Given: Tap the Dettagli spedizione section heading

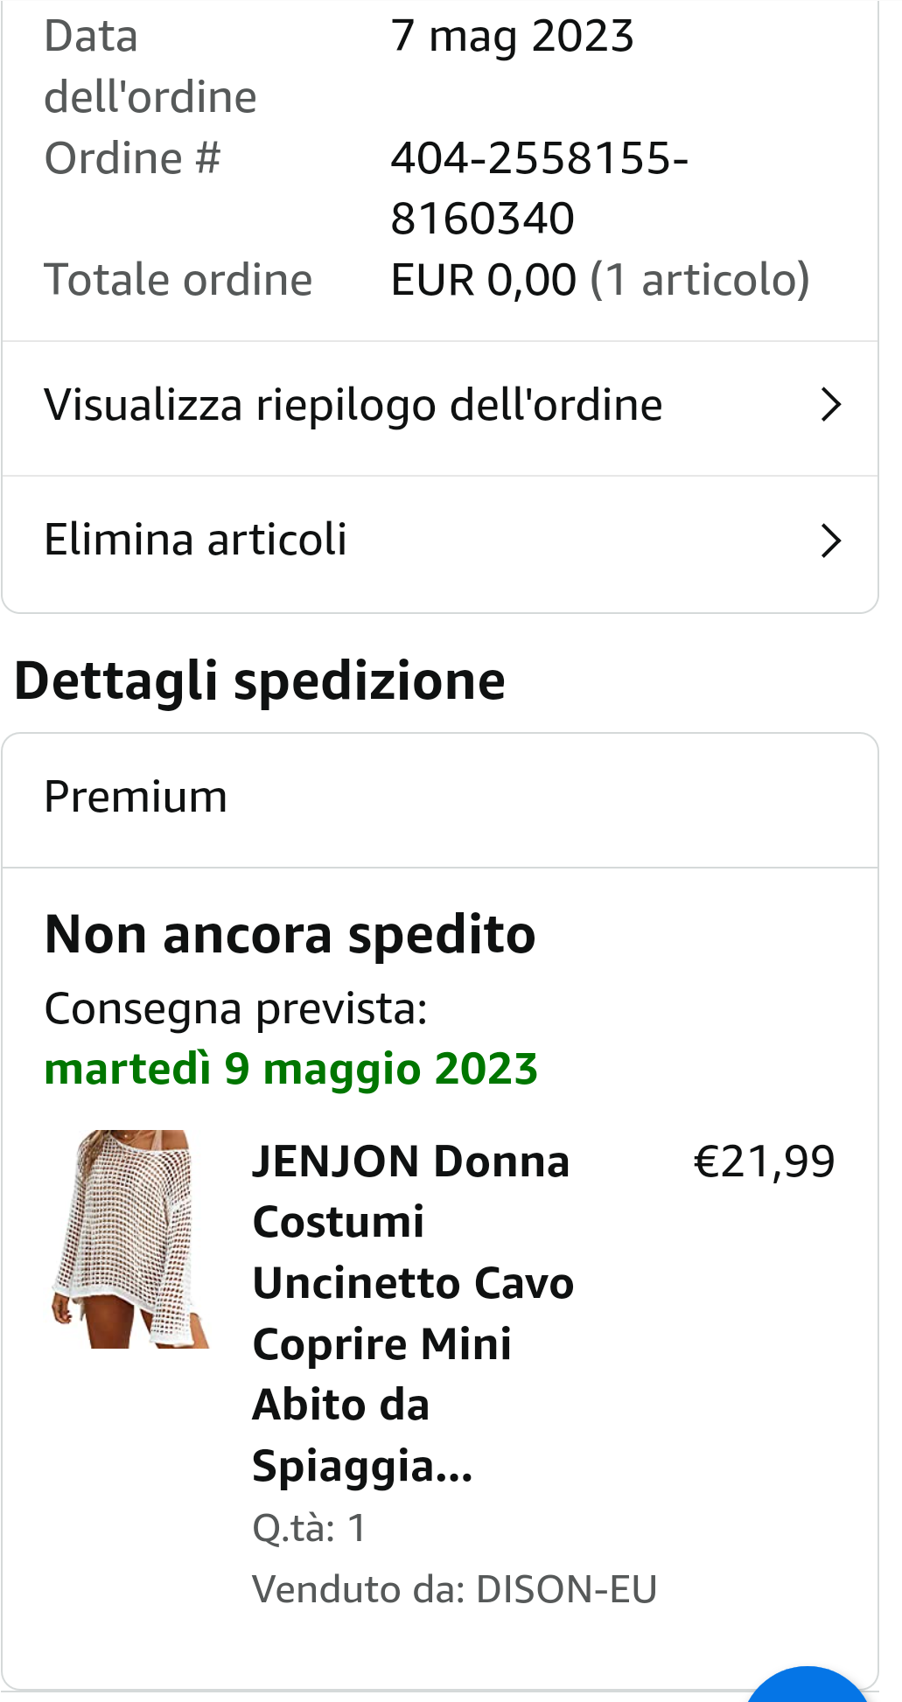Looking at the screenshot, I should click(x=260, y=680).
